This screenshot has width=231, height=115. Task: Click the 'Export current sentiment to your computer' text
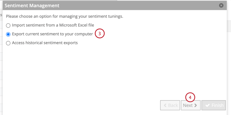coord(52,34)
